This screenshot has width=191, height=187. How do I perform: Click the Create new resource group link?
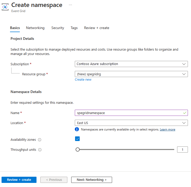[83, 80]
